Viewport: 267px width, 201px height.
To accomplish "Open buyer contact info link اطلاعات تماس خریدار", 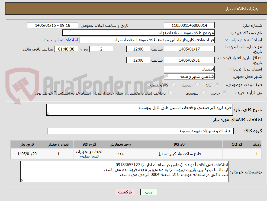I will click(60, 40).
